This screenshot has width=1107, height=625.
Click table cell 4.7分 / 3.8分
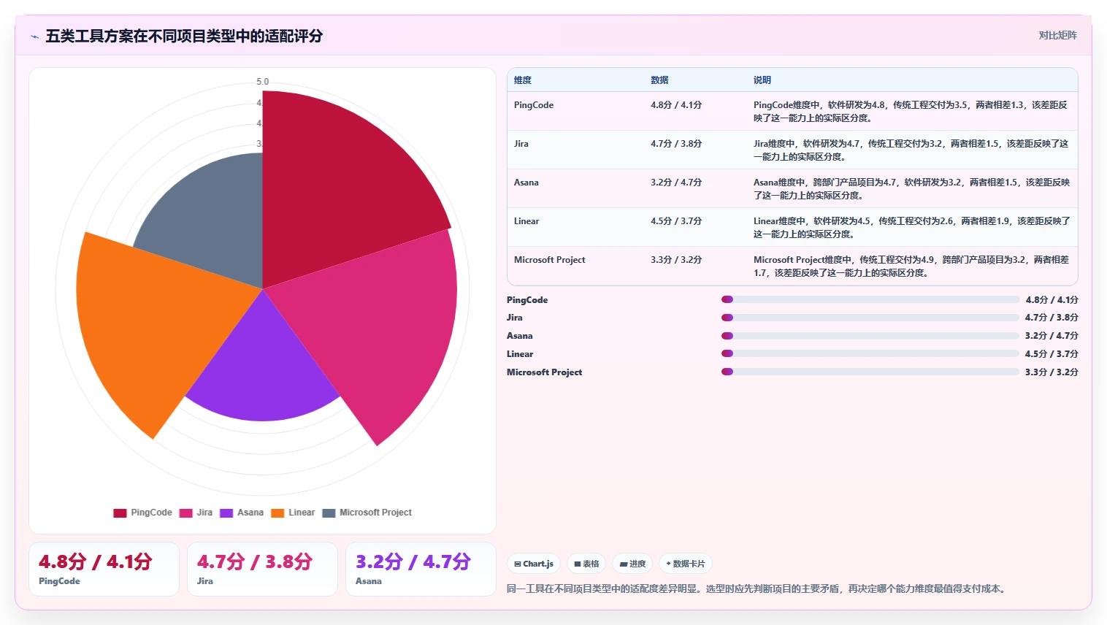tap(676, 144)
